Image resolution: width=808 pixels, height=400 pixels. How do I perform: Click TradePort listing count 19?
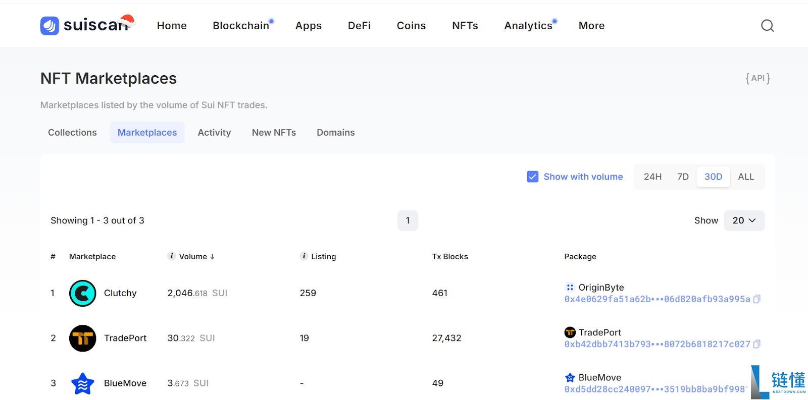304,338
